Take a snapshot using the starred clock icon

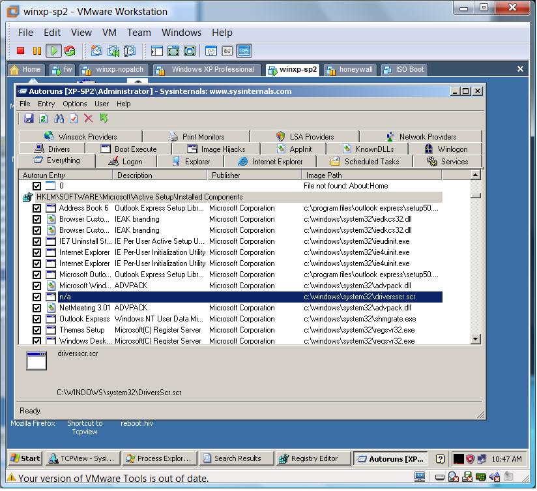click(x=96, y=51)
